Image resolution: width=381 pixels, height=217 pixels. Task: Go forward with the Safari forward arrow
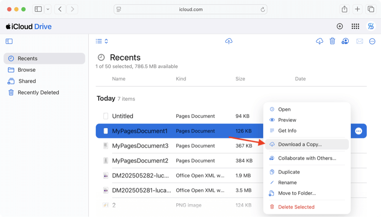click(72, 9)
